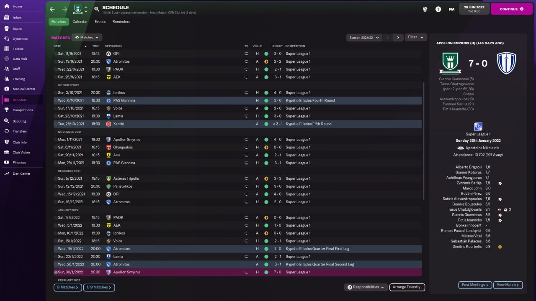The width and height of the screenshot is (536, 301).
Task: Open the FM menu button
Action: click(451, 9)
